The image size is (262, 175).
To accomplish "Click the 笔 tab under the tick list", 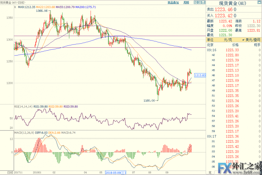I will 210,172.
